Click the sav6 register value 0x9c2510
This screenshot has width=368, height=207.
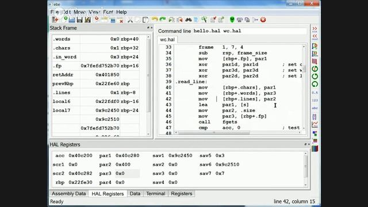coord(227,164)
